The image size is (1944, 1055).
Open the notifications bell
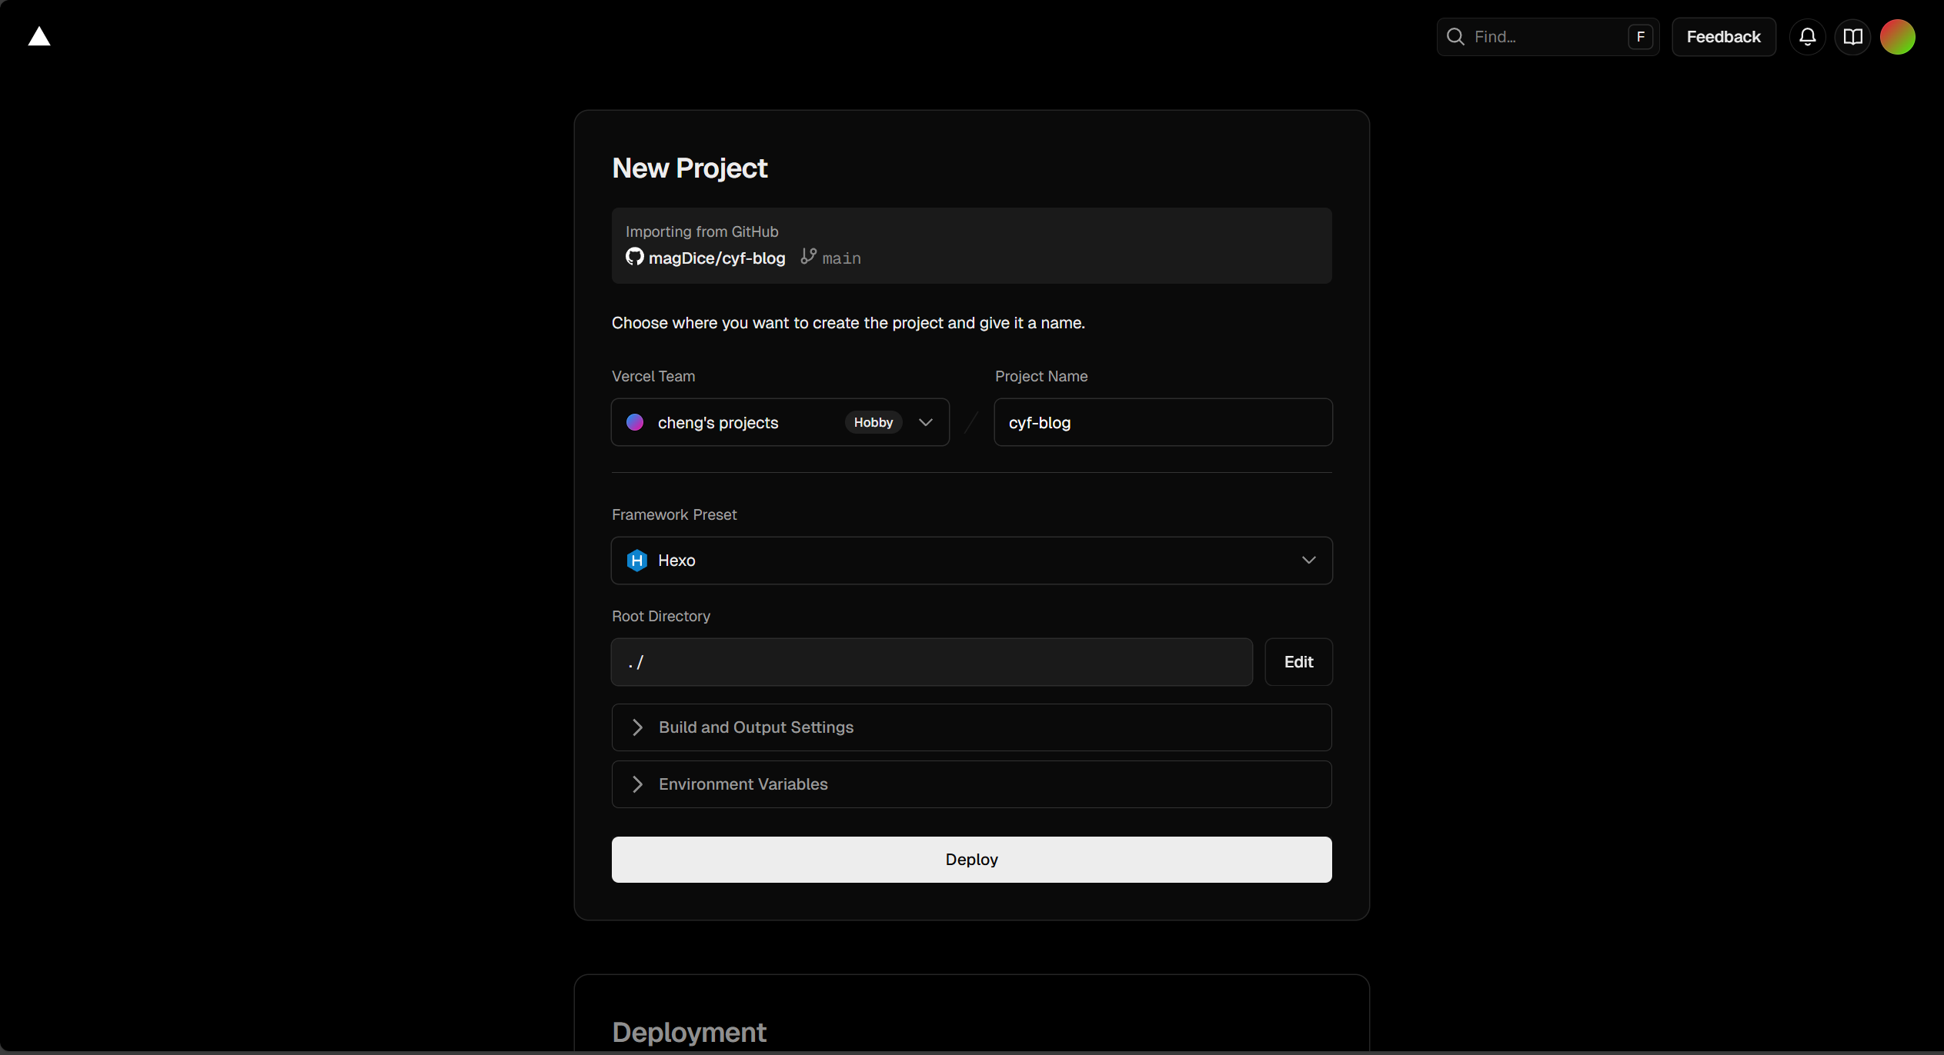1808,37
